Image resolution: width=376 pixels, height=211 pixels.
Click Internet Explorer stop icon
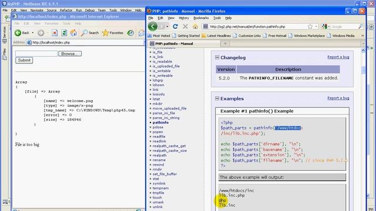[55, 33]
